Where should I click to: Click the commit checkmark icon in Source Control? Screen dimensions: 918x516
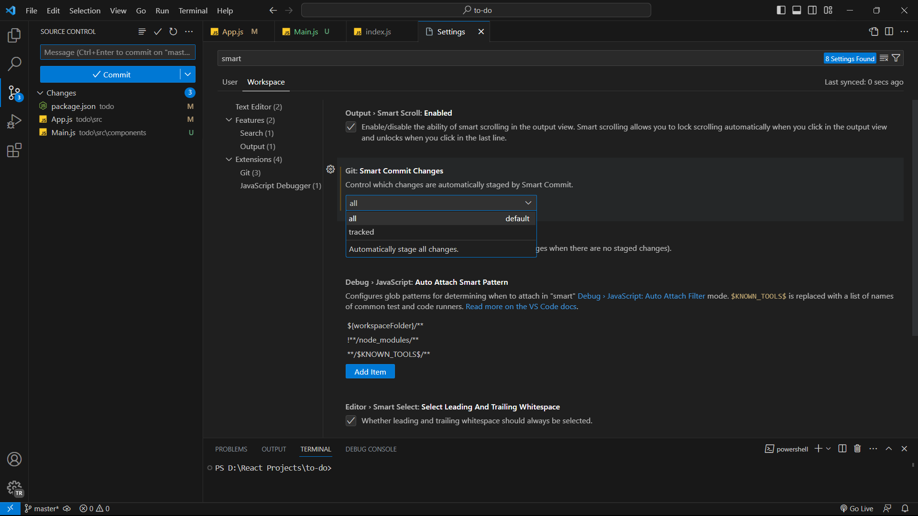click(158, 32)
